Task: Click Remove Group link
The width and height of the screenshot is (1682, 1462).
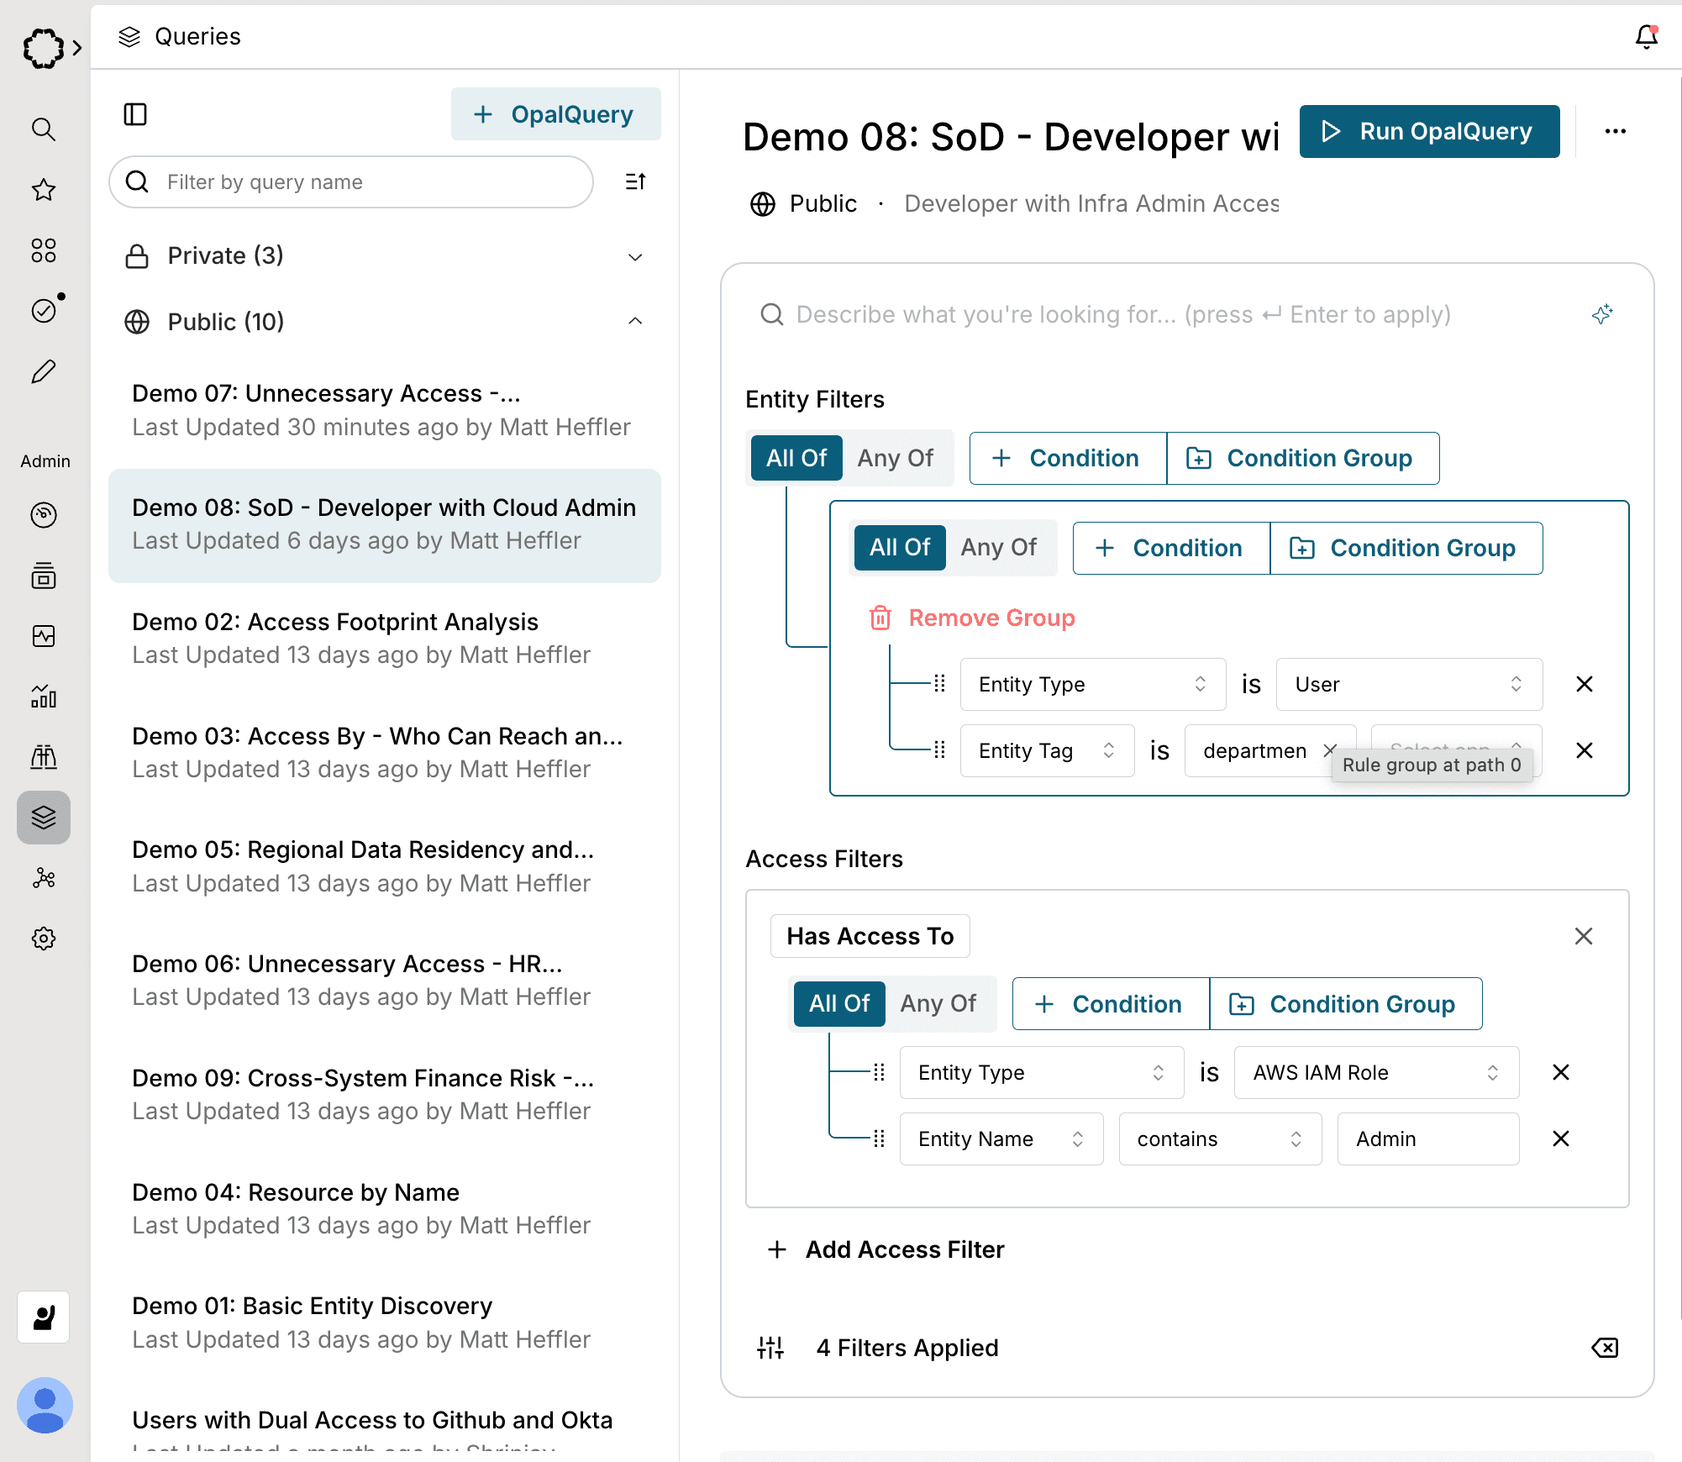Action: pos(991,618)
